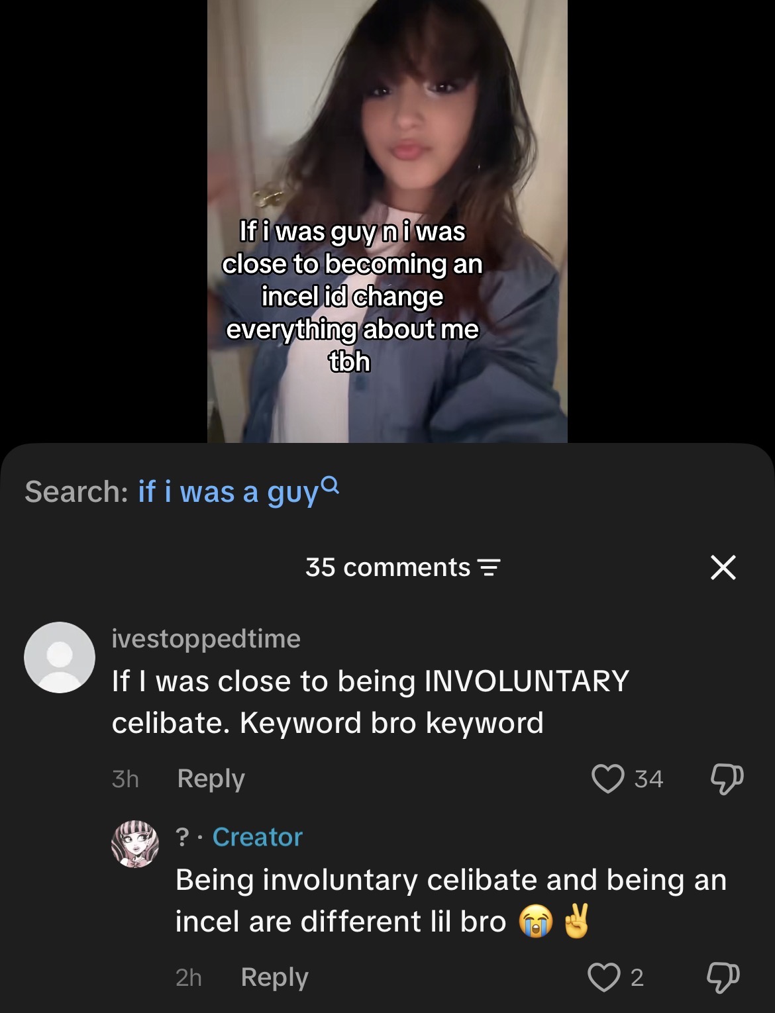The height and width of the screenshot is (1013, 775).
Task: Open the Creator's profile picture
Action: pos(135,844)
